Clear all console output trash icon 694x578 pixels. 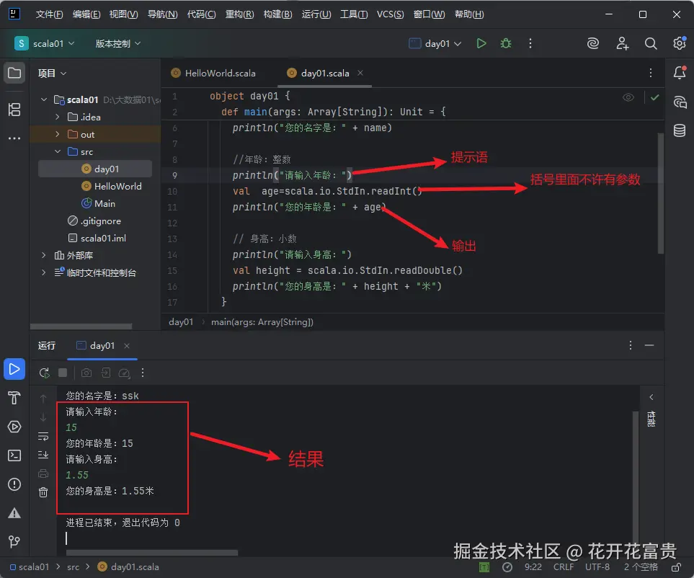[x=43, y=492]
